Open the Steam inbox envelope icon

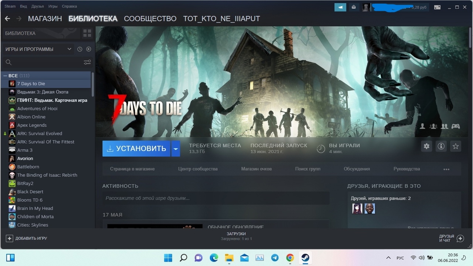(354, 7)
